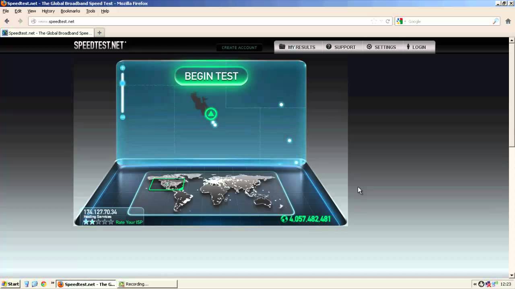Click the page scrollbar up arrow

click(x=512, y=40)
